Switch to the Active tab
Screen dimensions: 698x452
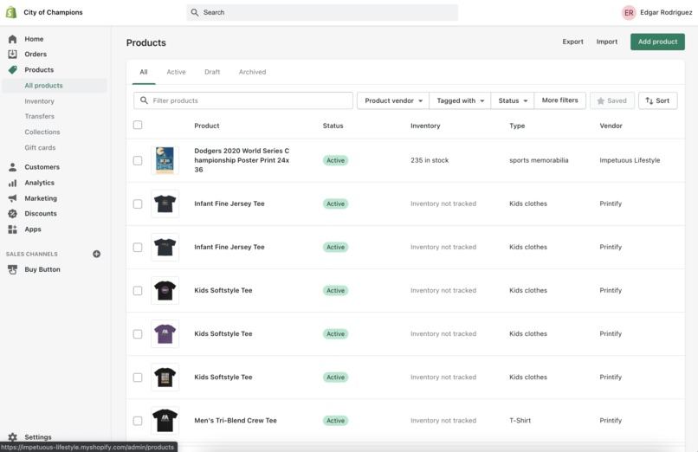coord(176,72)
